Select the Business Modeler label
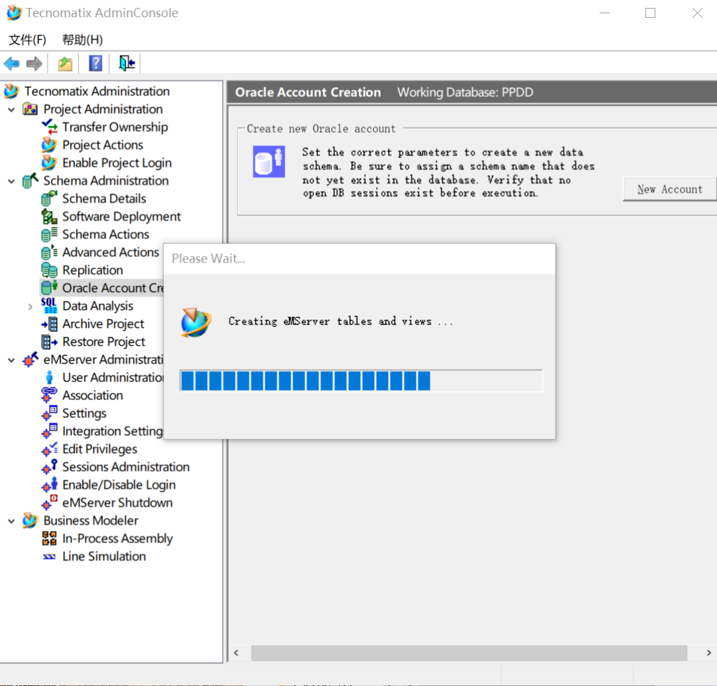 (x=90, y=521)
